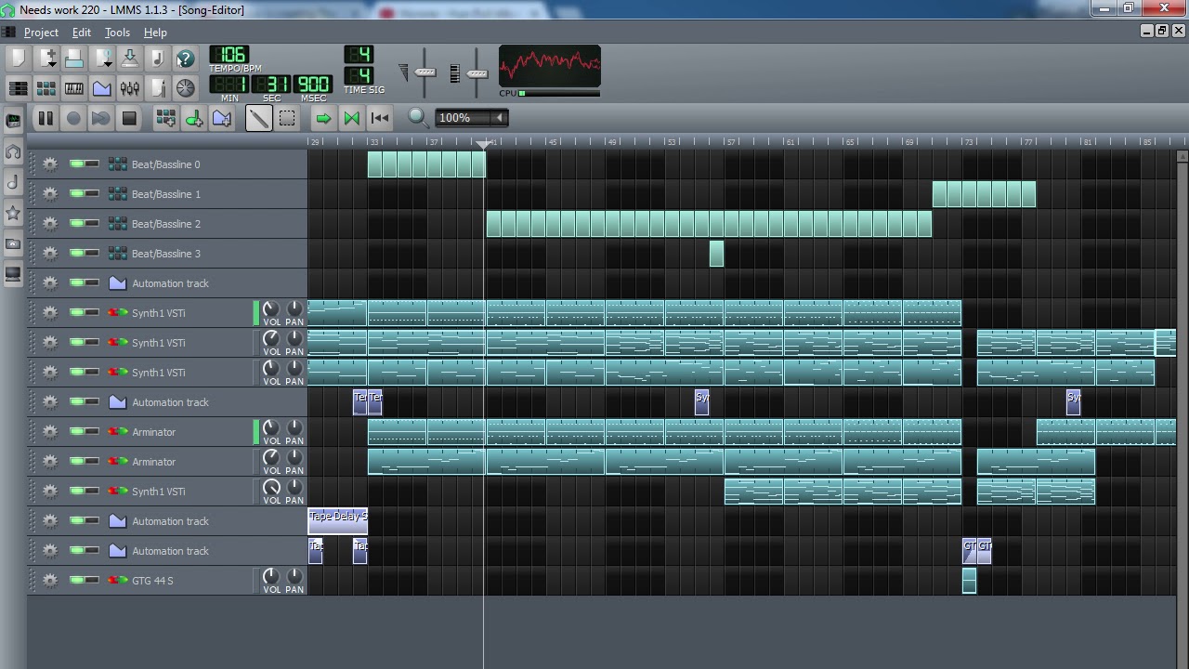Screen dimensions: 1189x669
Task: Open My Samples sidebar tab
Action: (x=13, y=182)
